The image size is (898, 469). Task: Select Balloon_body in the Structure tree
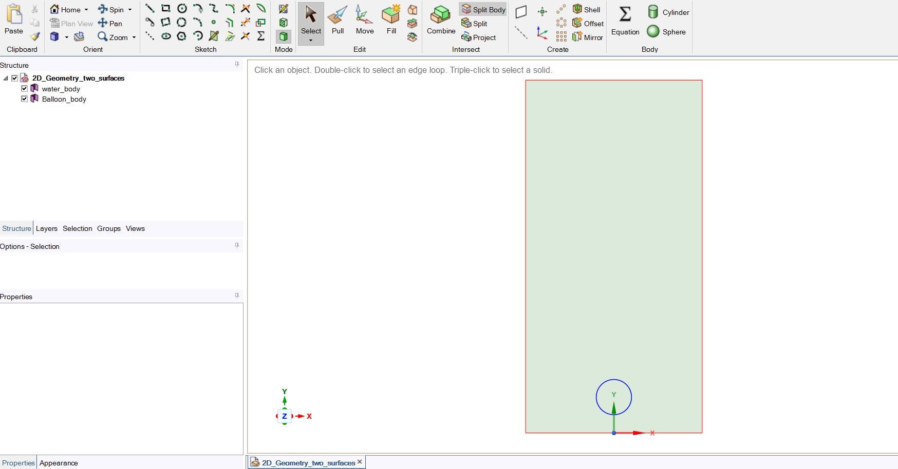(64, 99)
